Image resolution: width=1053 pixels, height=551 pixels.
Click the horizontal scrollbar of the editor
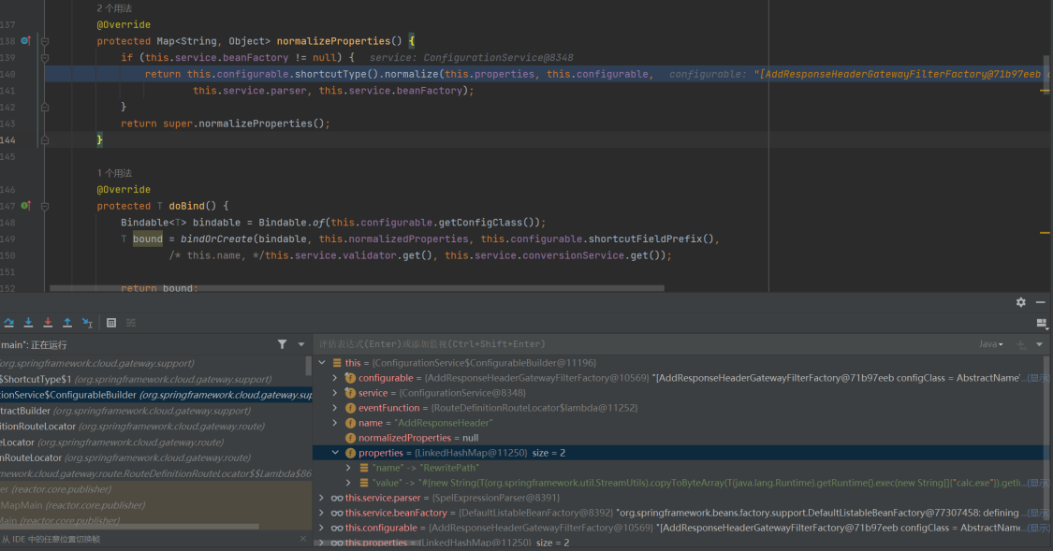tap(357, 288)
